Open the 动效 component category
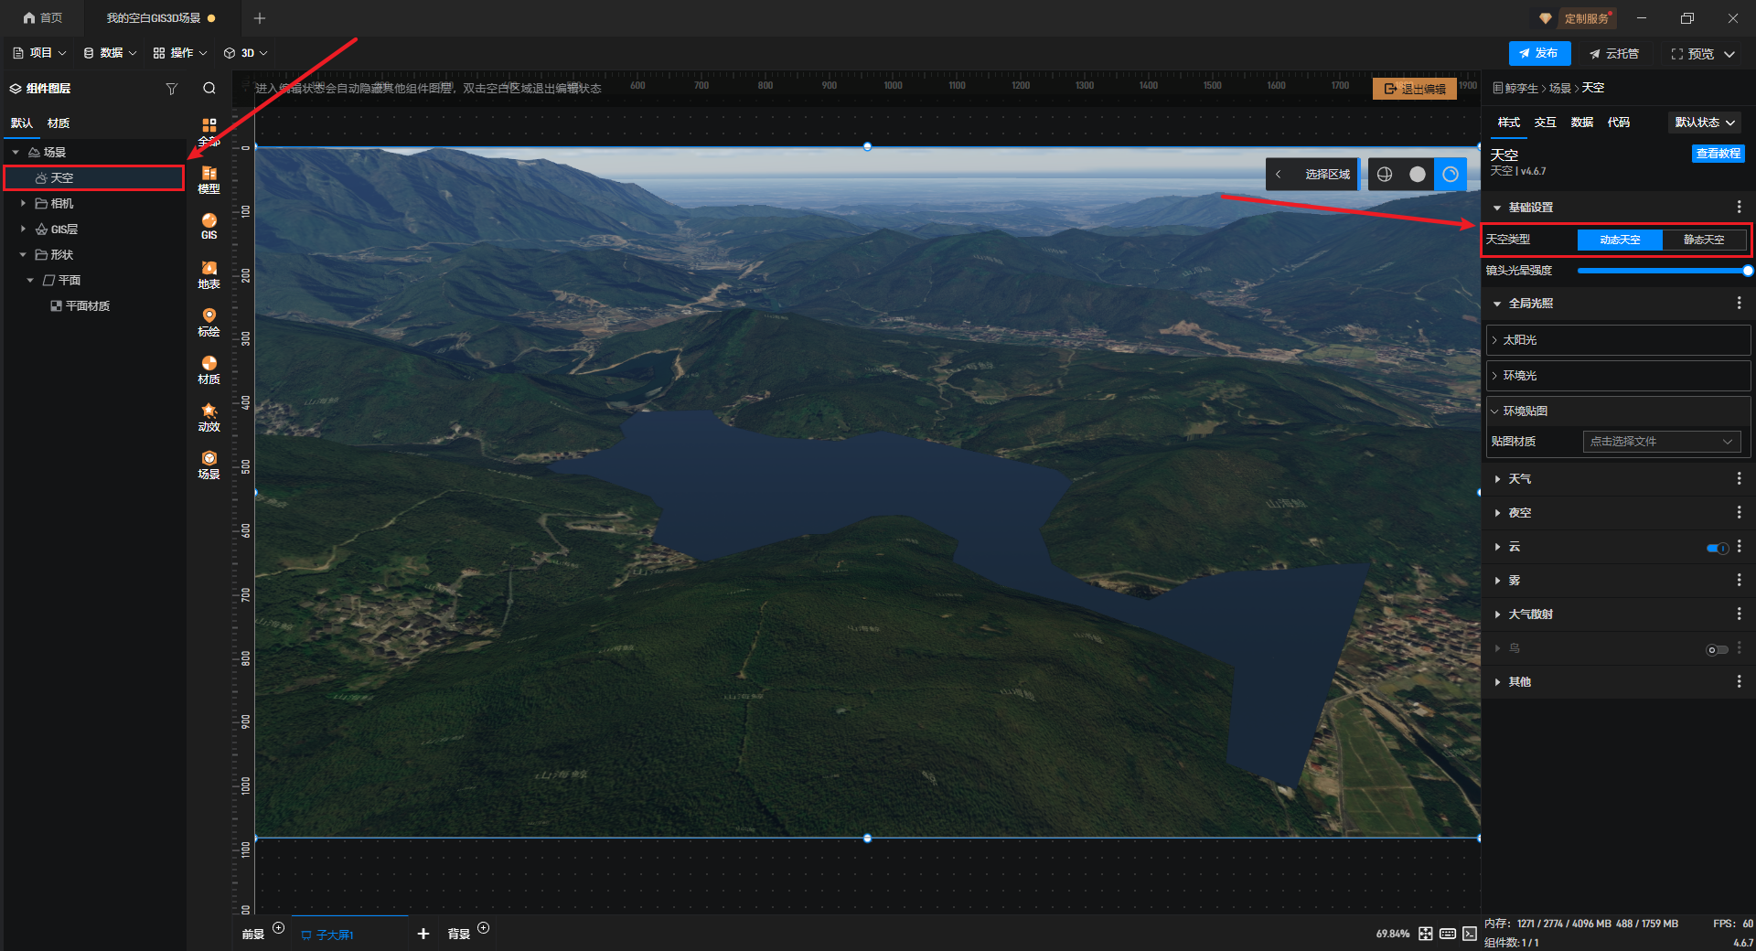Image resolution: width=1756 pixels, height=951 pixels. point(209,417)
